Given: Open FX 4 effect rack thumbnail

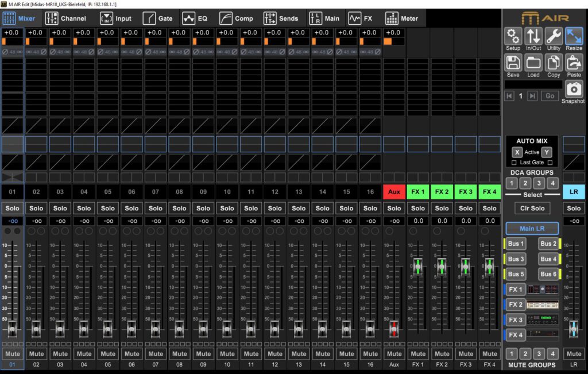Looking at the screenshot, I should coord(542,334).
